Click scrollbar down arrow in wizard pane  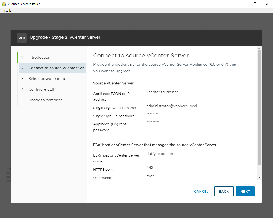pyautogui.click(x=259, y=177)
